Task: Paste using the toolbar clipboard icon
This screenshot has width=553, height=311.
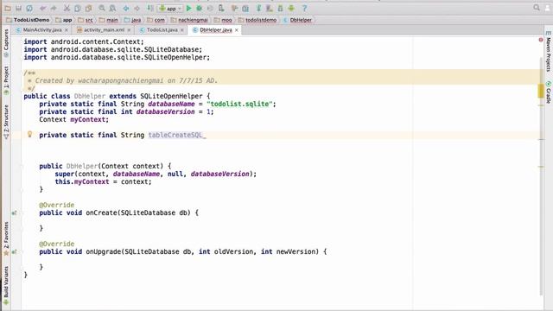Action: [88, 8]
